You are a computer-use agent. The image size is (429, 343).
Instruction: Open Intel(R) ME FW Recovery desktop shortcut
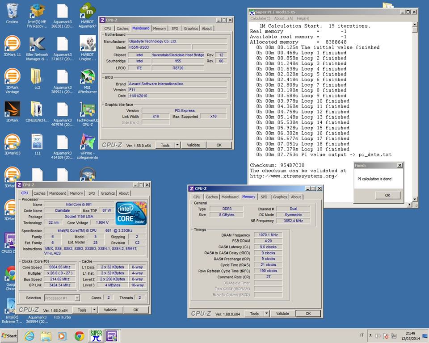tap(37, 16)
